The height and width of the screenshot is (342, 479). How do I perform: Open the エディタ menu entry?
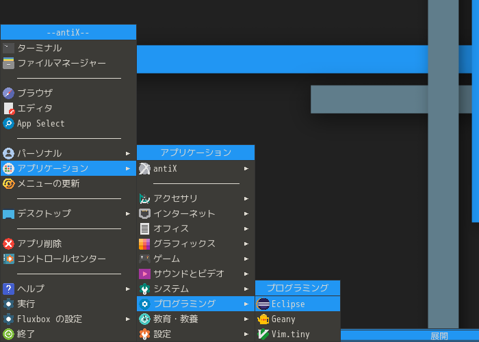pyautogui.click(x=68, y=108)
